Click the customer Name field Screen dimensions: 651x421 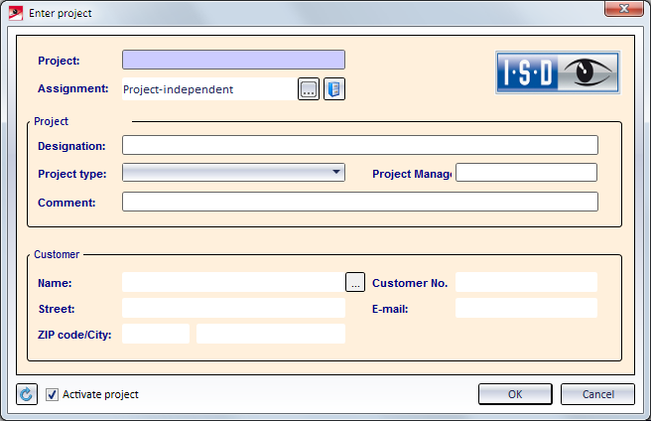[x=233, y=283]
